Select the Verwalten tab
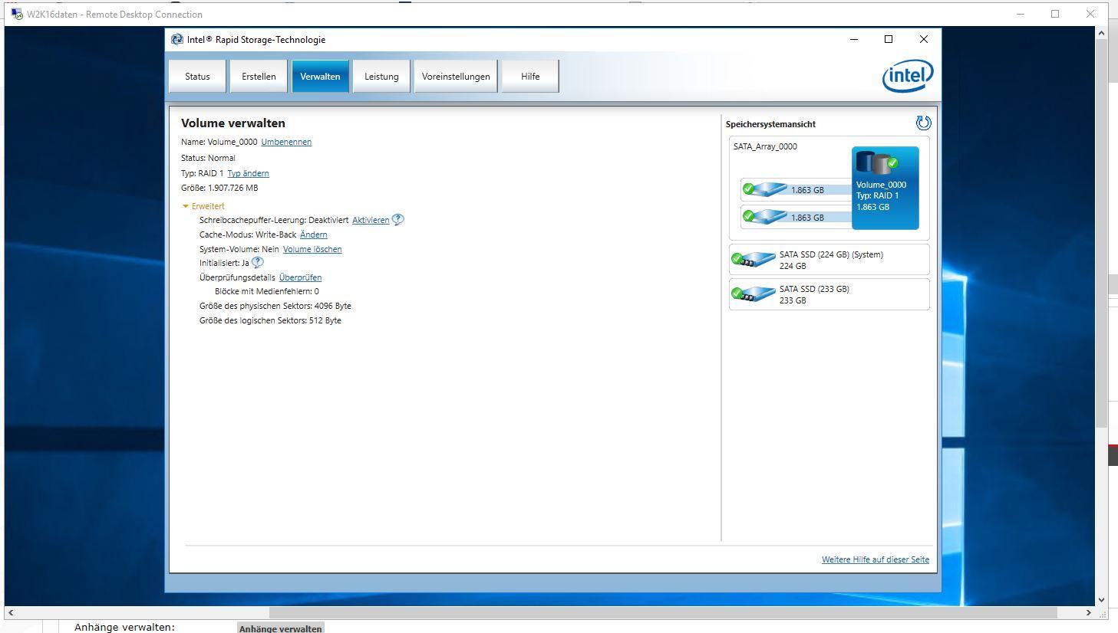 coord(320,77)
